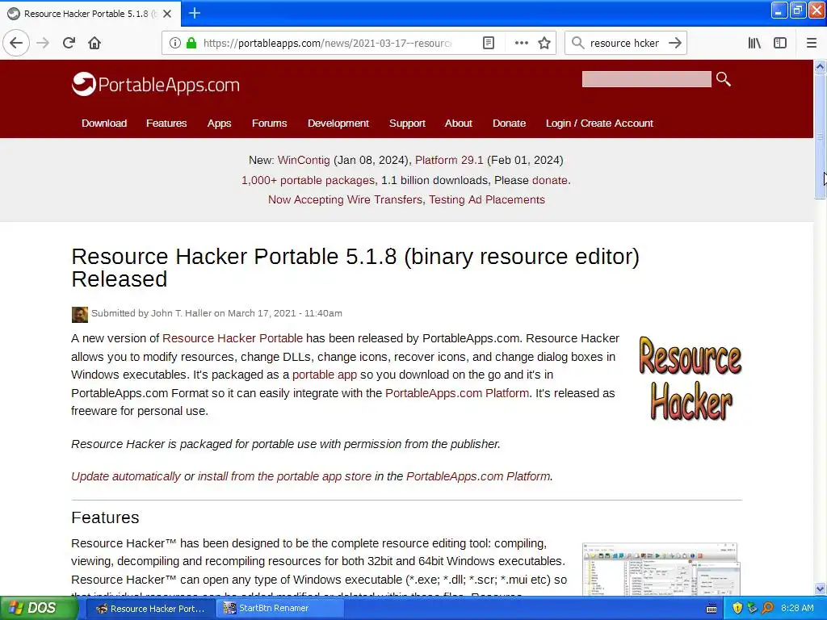
Task: Click the taskbar clock showing 8:28 AM
Action: pyautogui.click(x=797, y=609)
